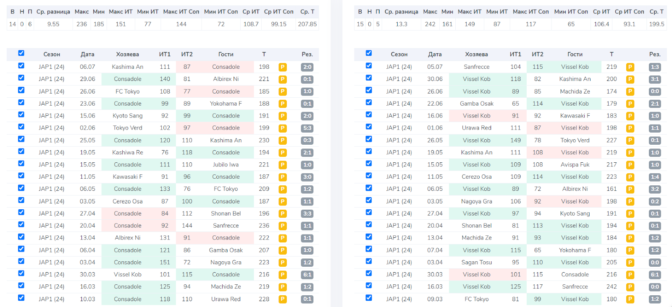Image resolution: width=672 pixels, height=307 pixels.
Task: Click the Jubilo Iwa team name in the left table
Action: [x=226, y=165]
